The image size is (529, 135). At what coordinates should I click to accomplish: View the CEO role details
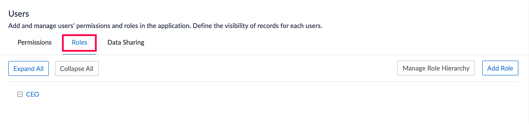[x=33, y=94]
